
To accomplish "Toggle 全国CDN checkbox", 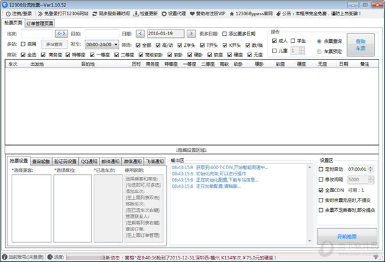I will coord(321,190).
